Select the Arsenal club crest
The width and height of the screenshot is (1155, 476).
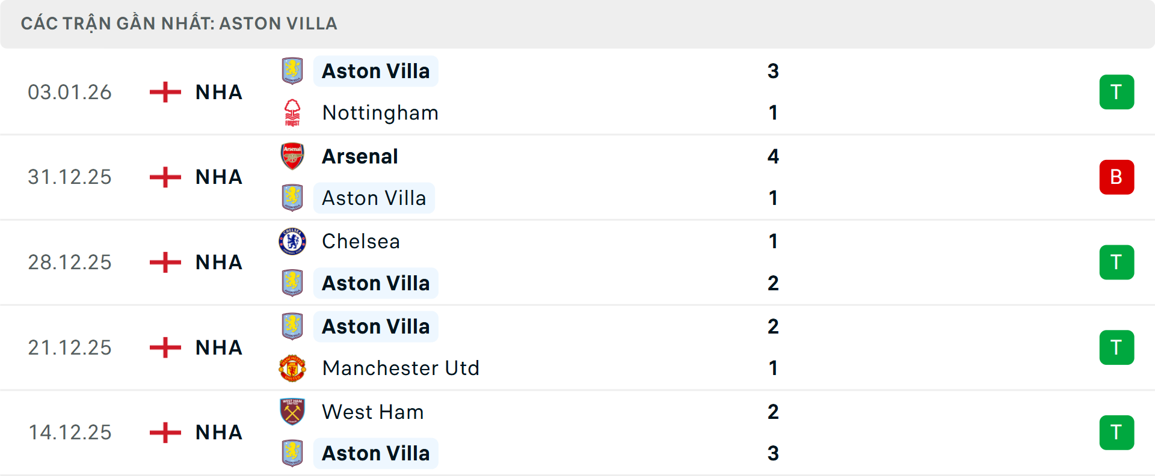tap(293, 156)
